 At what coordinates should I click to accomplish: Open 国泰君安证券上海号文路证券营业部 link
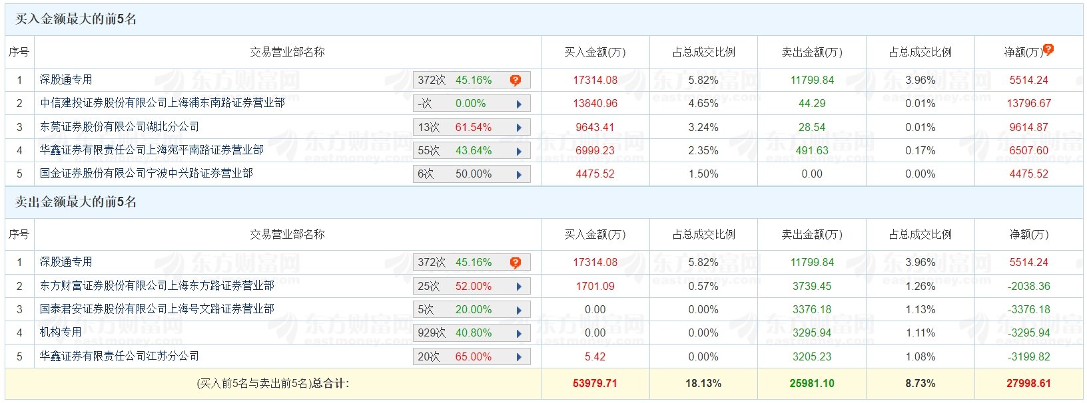tap(157, 309)
